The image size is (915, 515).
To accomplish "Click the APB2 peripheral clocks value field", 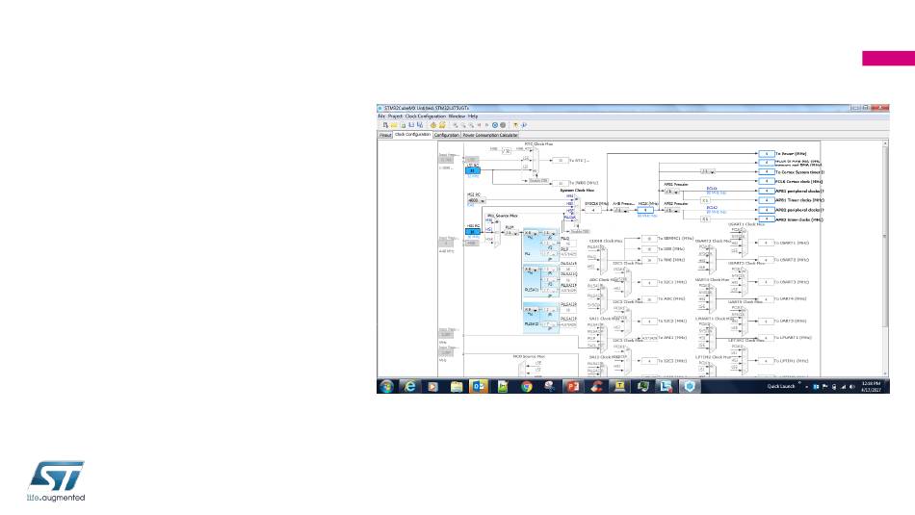I will [767, 210].
